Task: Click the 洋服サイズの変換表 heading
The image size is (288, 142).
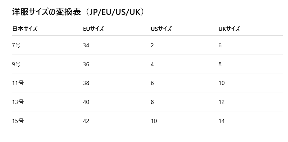Action: coord(78,12)
